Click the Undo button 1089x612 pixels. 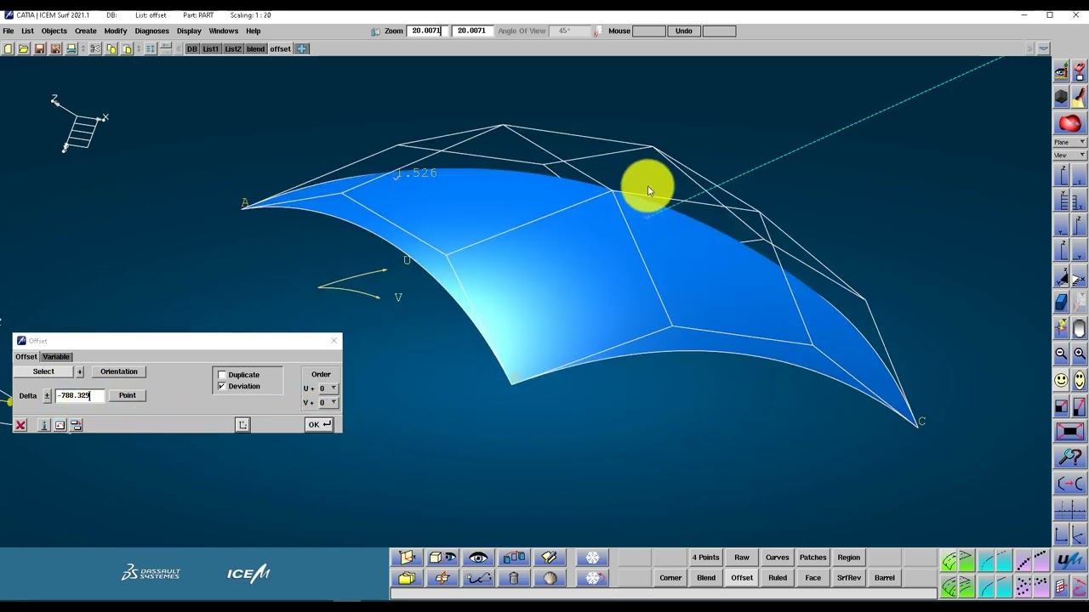point(684,31)
